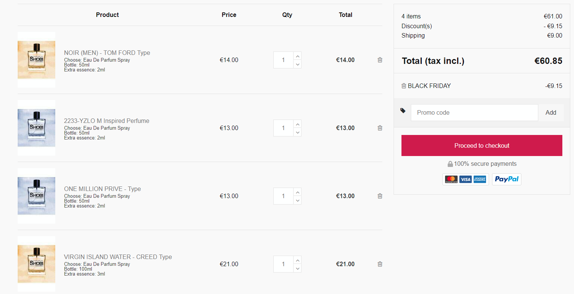Delete NOIR (MEN) Tom Ford item from cart
The width and height of the screenshot is (574, 294).
click(x=380, y=60)
